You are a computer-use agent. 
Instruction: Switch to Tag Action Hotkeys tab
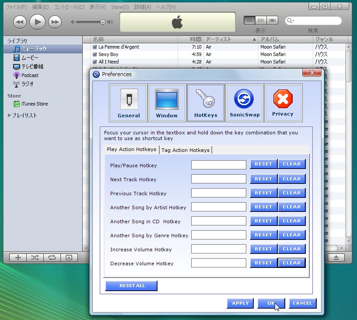[185, 150]
